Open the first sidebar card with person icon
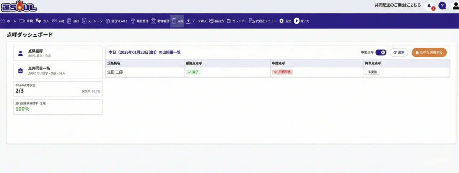This screenshot has width=459, height=173. click(x=58, y=53)
